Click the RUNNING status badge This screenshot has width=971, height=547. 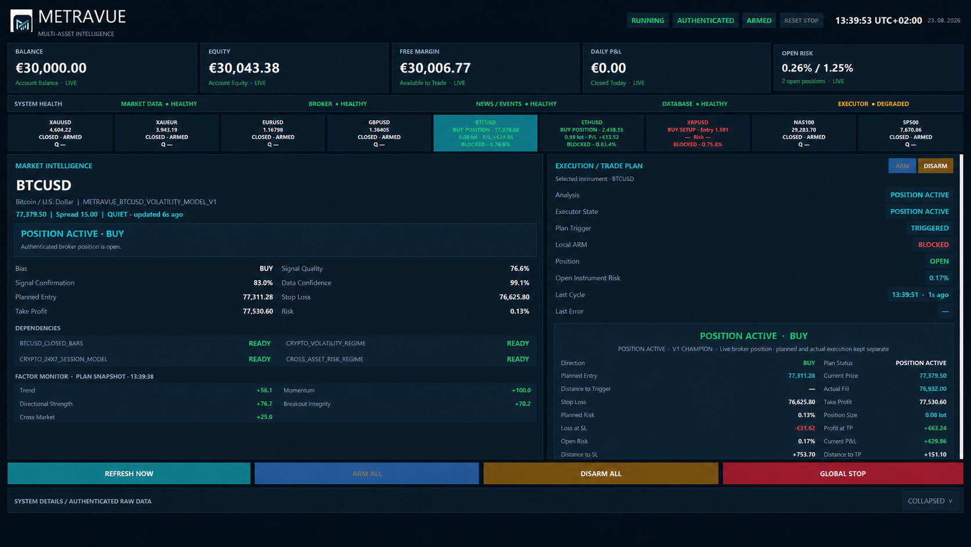(648, 20)
